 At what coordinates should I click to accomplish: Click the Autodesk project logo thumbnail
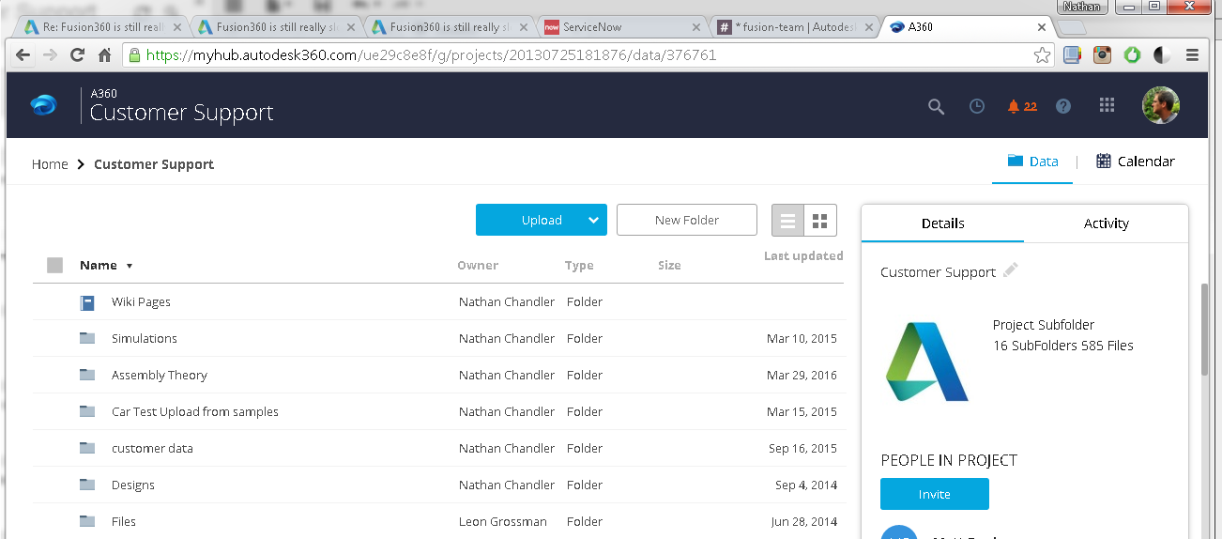(x=927, y=362)
